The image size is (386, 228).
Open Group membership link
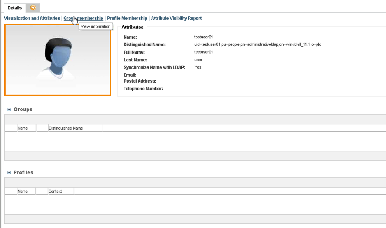83,18
